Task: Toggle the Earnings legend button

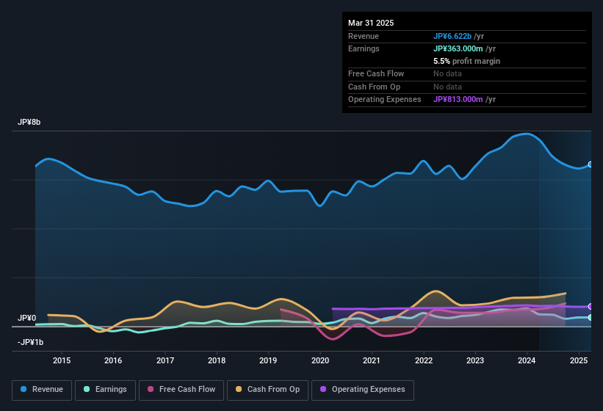Action: (x=105, y=390)
